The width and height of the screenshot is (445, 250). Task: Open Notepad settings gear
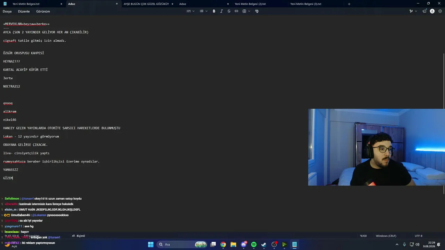[440, 11]
